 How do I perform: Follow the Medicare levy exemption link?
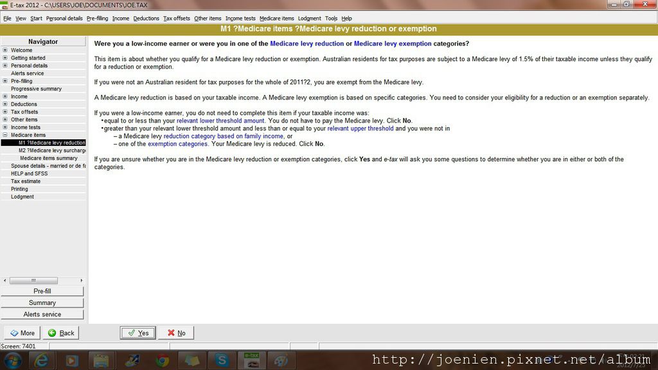coord(393,44)
